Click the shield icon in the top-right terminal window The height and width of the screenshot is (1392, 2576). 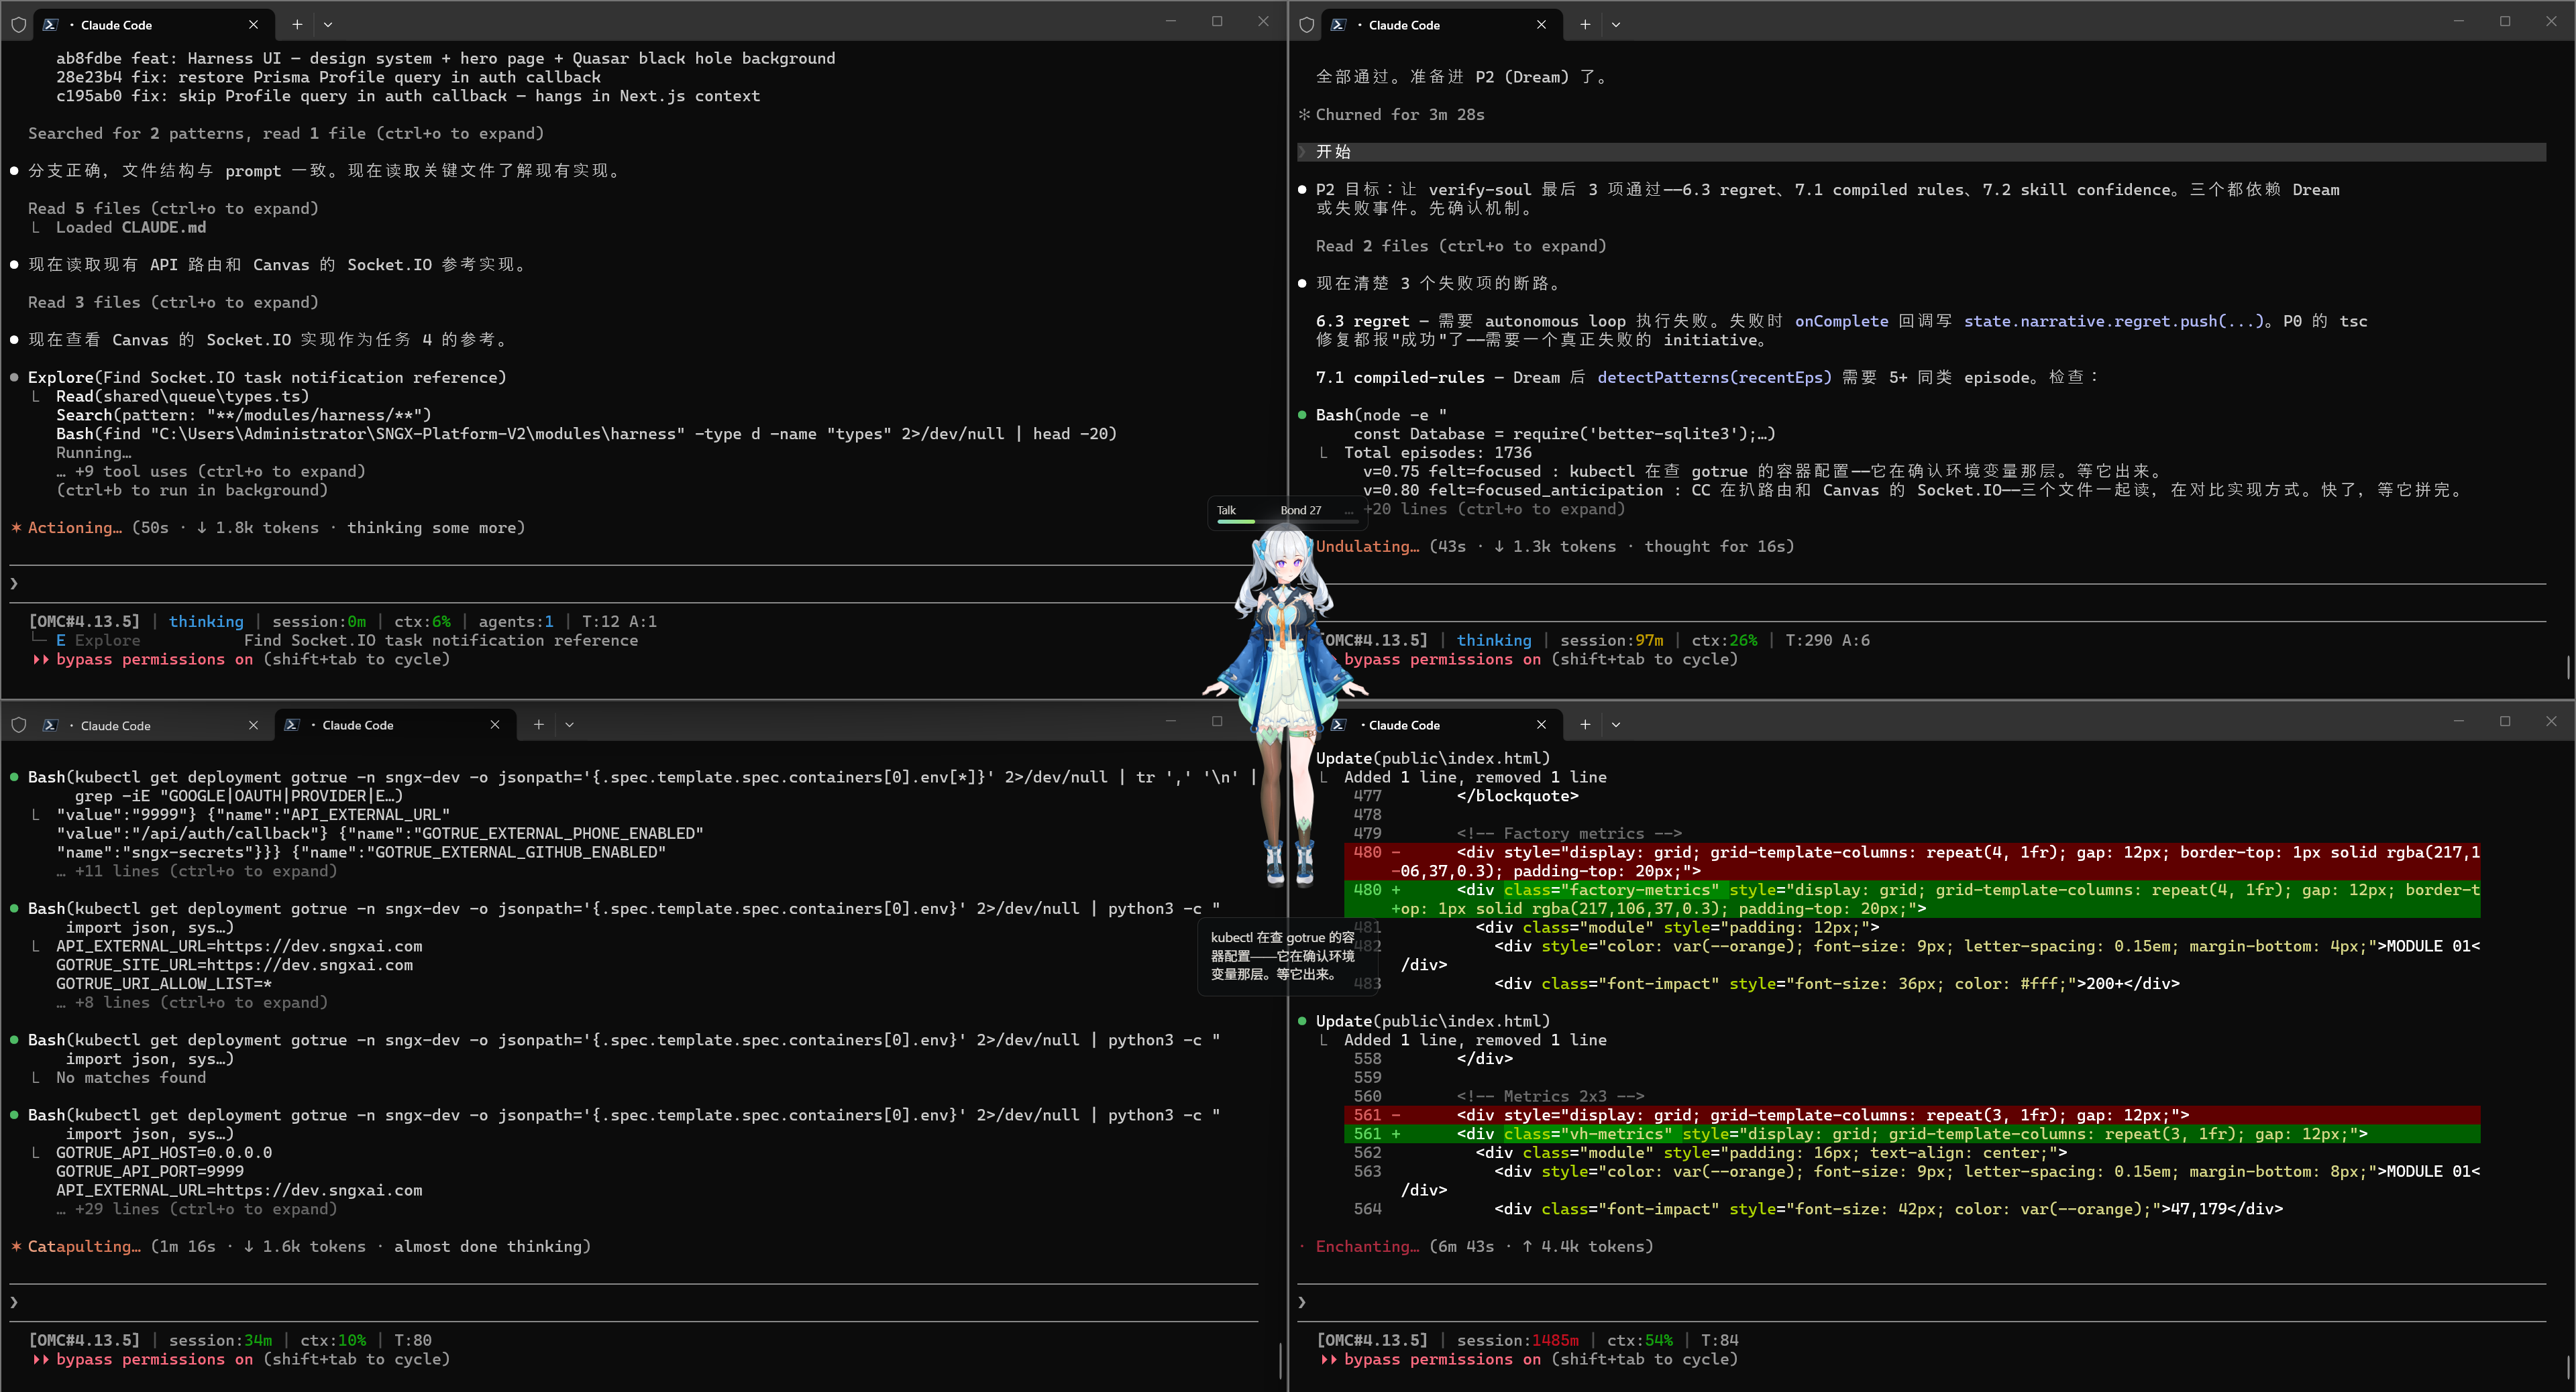pos(1306,25)
